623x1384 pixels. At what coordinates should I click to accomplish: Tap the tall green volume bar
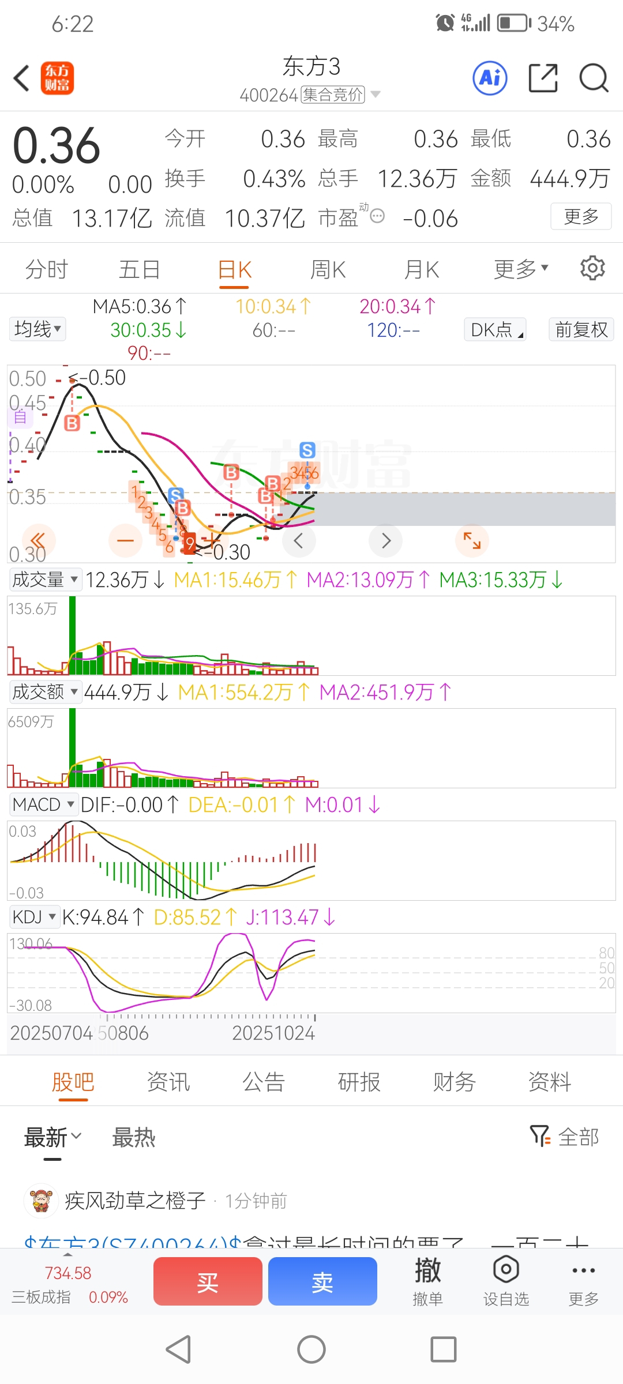pyautogui.click(x=72, y=635)
